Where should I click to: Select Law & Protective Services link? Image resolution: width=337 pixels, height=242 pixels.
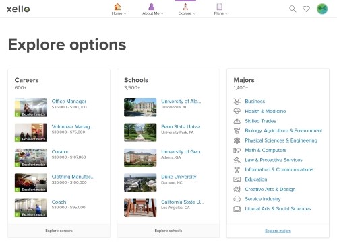pyautogui.click(x=274, y=160)
